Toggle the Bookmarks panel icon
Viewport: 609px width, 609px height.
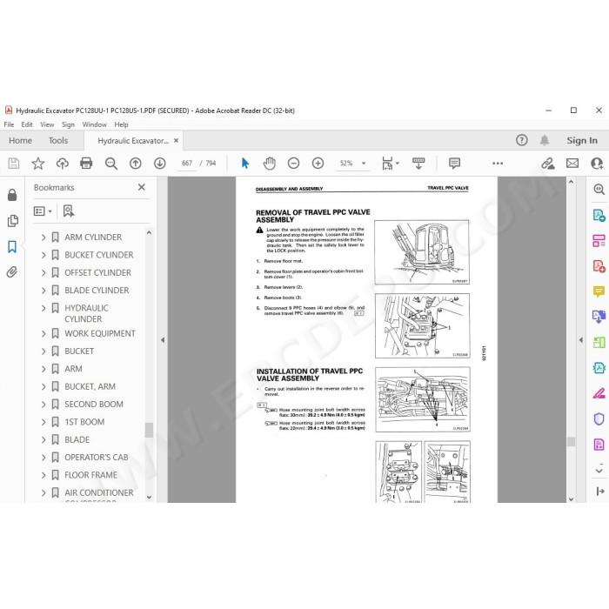[12, 246]
